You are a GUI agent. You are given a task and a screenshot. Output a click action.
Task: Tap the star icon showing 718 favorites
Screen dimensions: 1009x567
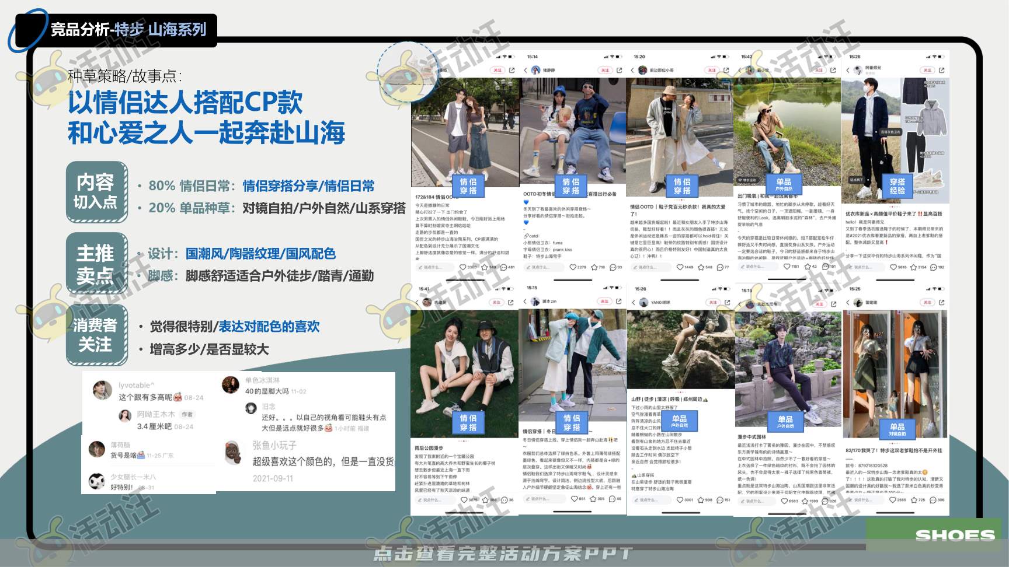[594, 267]
